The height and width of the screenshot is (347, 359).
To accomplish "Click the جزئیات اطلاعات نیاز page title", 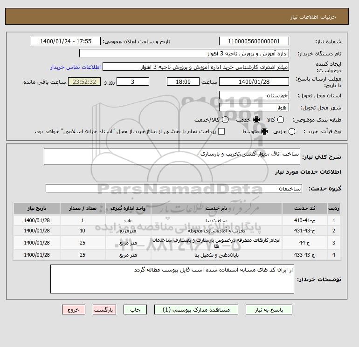I will tap(313, 17).
